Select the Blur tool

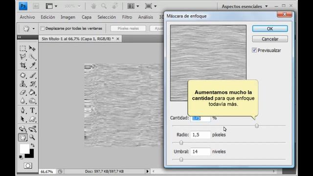(23, 101)
